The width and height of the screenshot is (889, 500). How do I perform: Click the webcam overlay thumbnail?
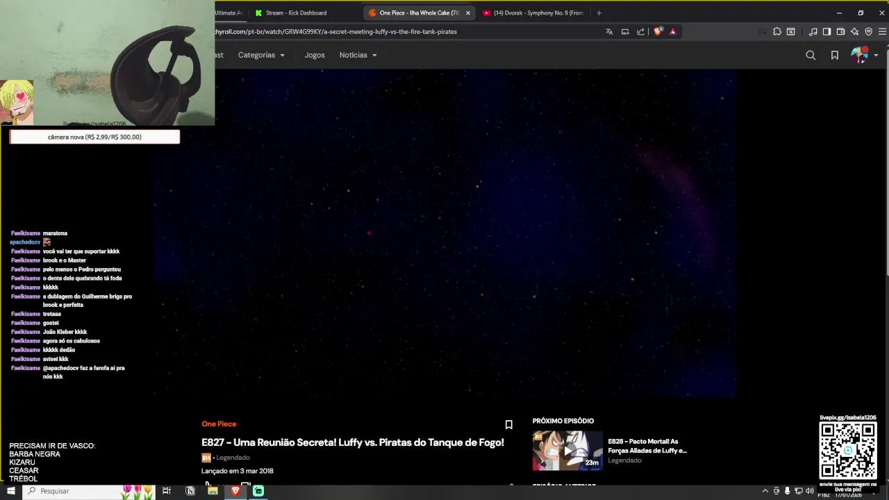pyautogui.click(x=107, y=63)
